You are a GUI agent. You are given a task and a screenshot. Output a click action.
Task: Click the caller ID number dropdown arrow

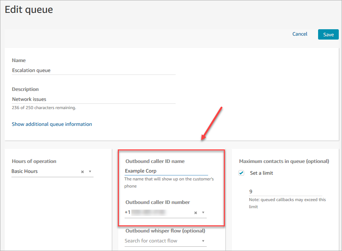[203, 212]
